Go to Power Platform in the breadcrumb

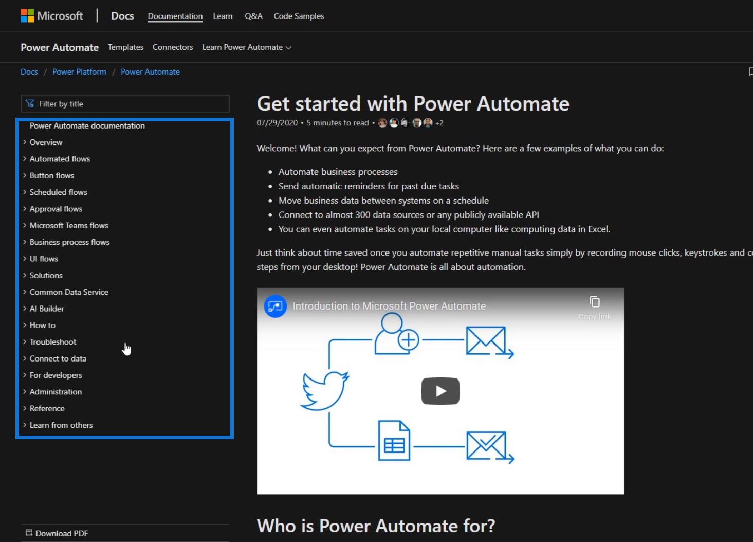79,72
